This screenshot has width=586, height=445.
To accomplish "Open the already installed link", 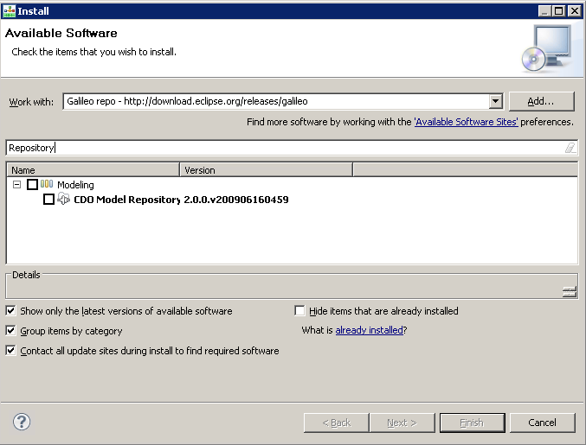I will pyautogui.click(x=369, y=330).
